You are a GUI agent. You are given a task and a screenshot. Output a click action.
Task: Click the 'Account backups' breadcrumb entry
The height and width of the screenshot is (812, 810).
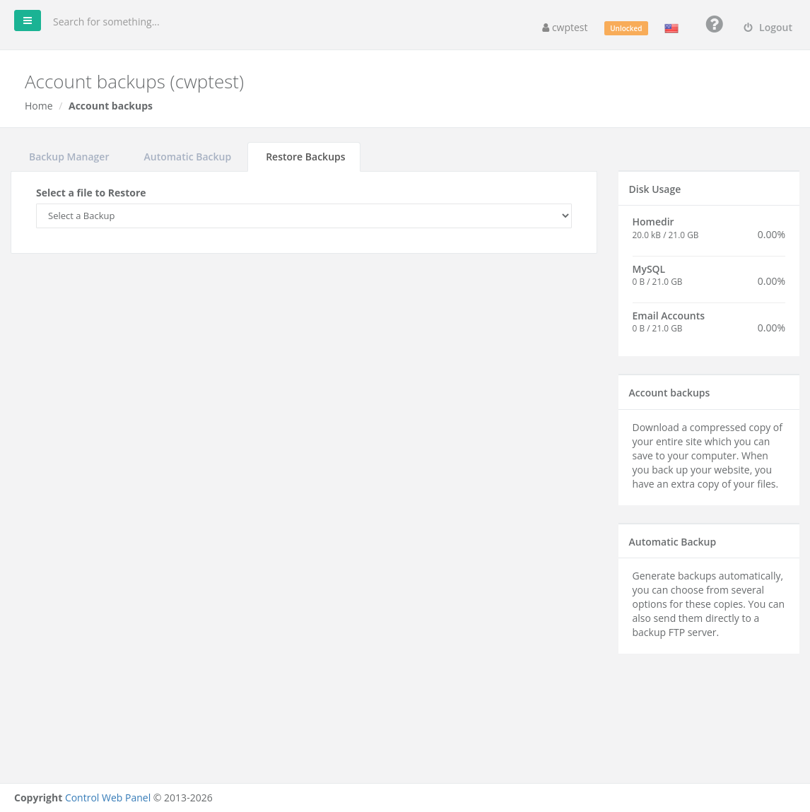pyautogui.click(x=110, y=106)
